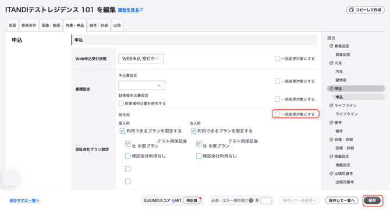This screenshot has height=211, width=390.
Task: Check 駐車場申込書を使用する checkbox
Action: 121,103
